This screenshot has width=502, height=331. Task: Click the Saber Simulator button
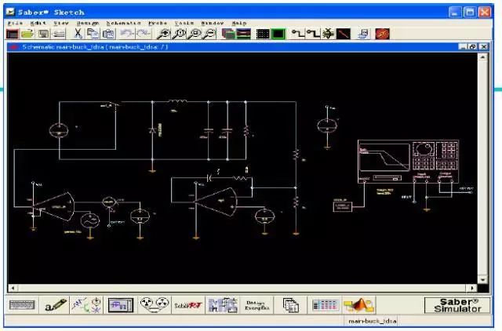(x=457, y=305)
